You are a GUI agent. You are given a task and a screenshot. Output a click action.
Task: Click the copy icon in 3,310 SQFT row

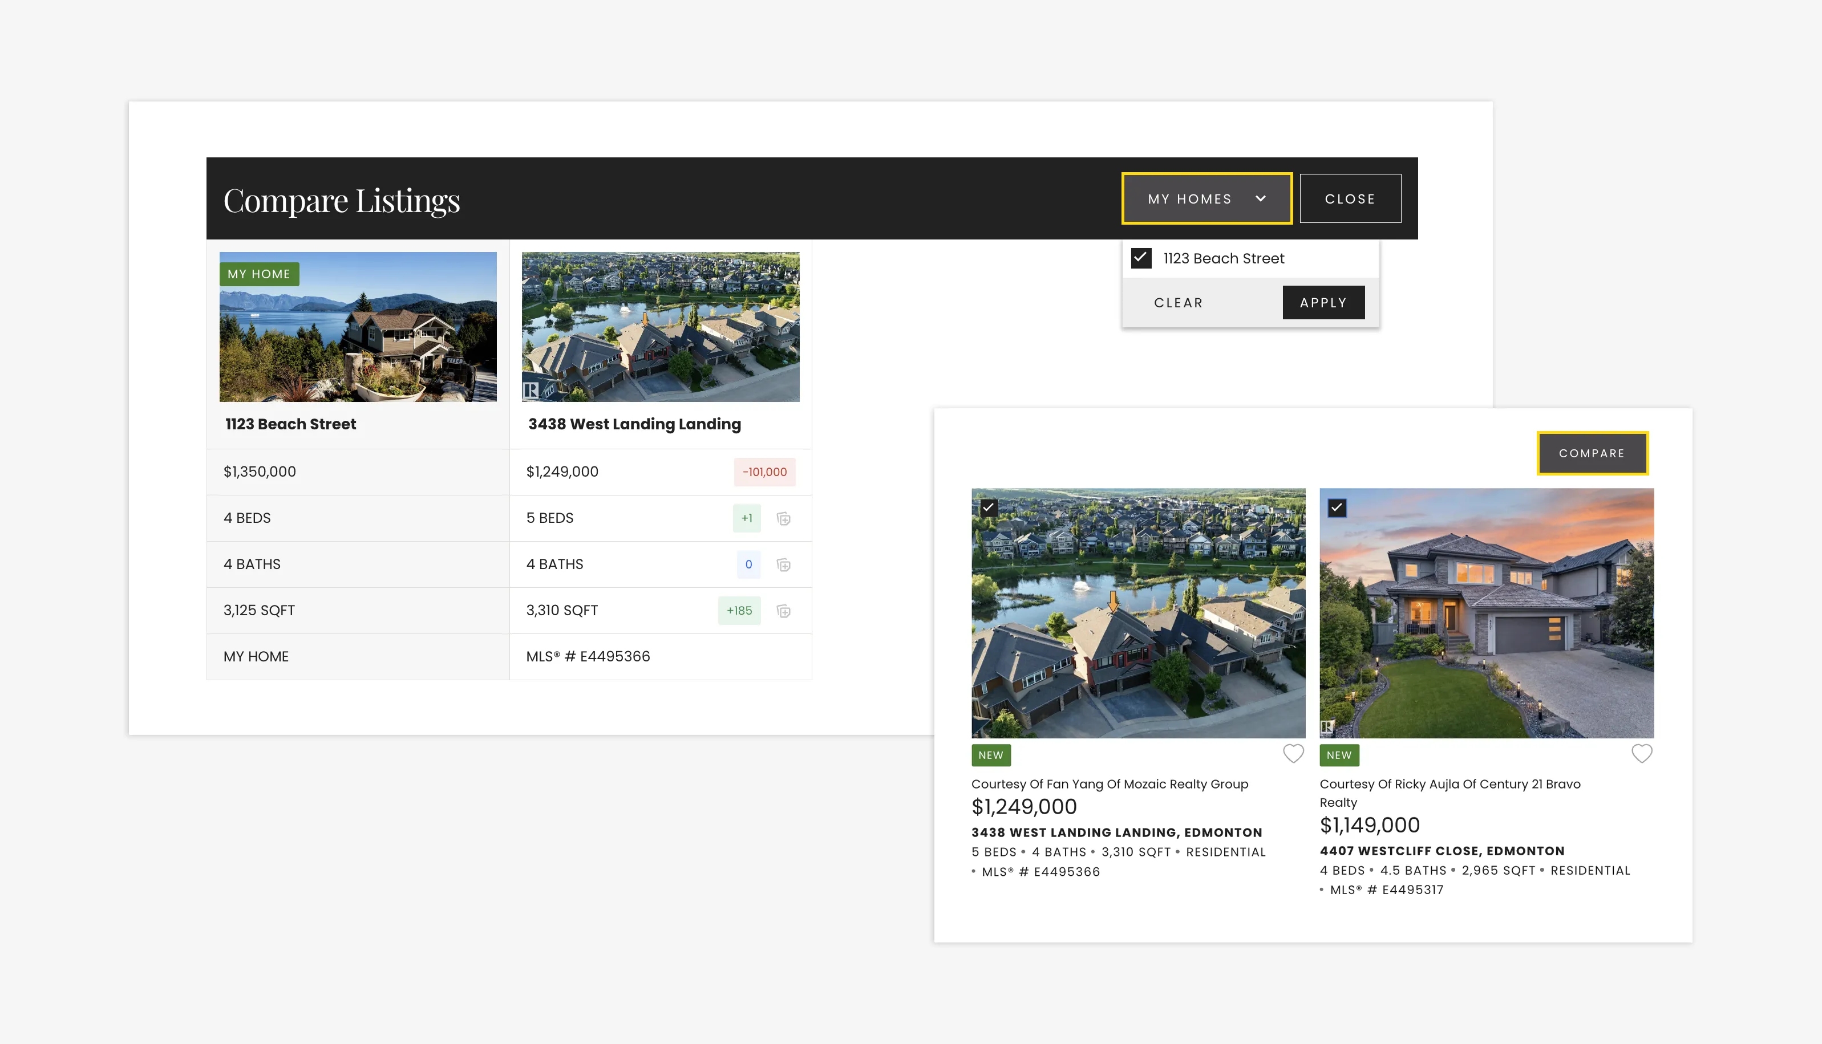(x=783, y=611)
